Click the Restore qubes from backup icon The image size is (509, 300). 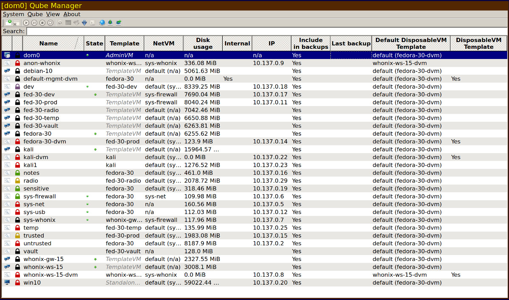point(118,23)
